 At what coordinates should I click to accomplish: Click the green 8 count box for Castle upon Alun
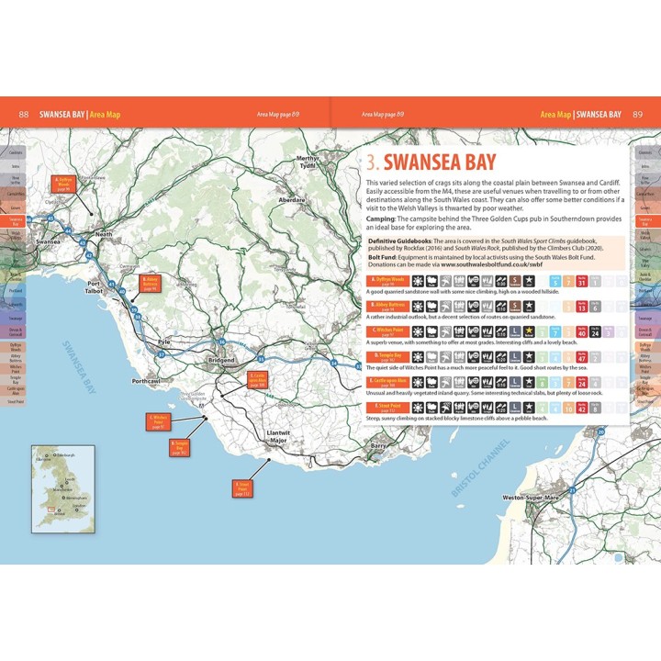click(x=543, y=382)
